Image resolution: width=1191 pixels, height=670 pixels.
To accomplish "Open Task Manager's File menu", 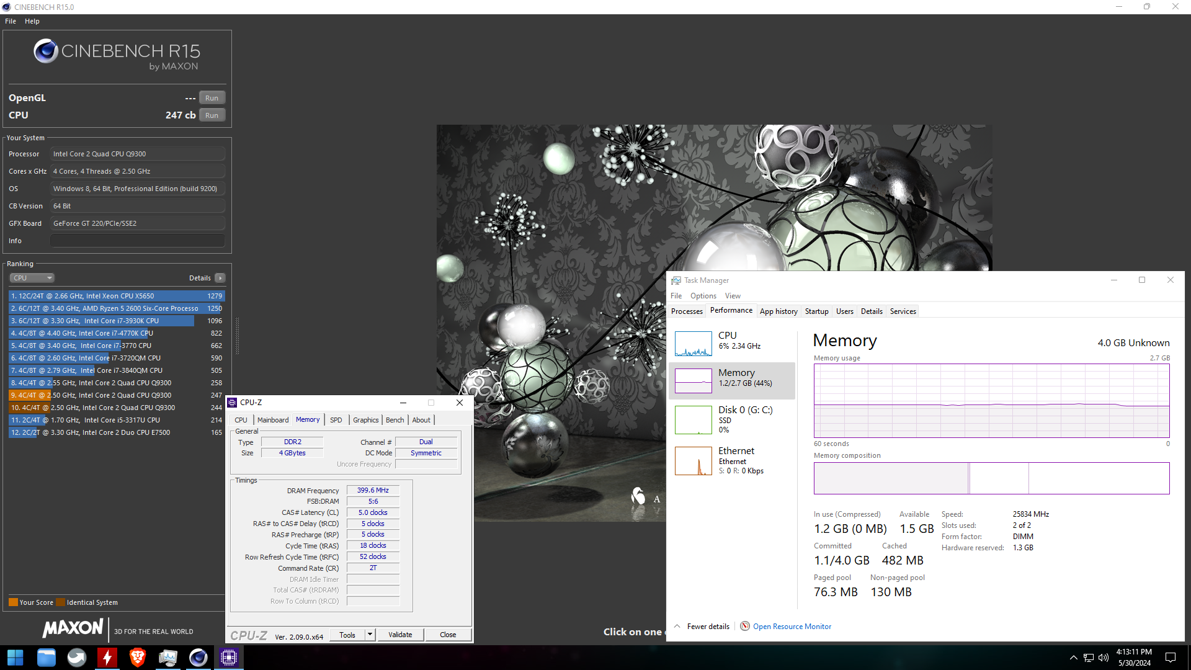I will point(676,296).
